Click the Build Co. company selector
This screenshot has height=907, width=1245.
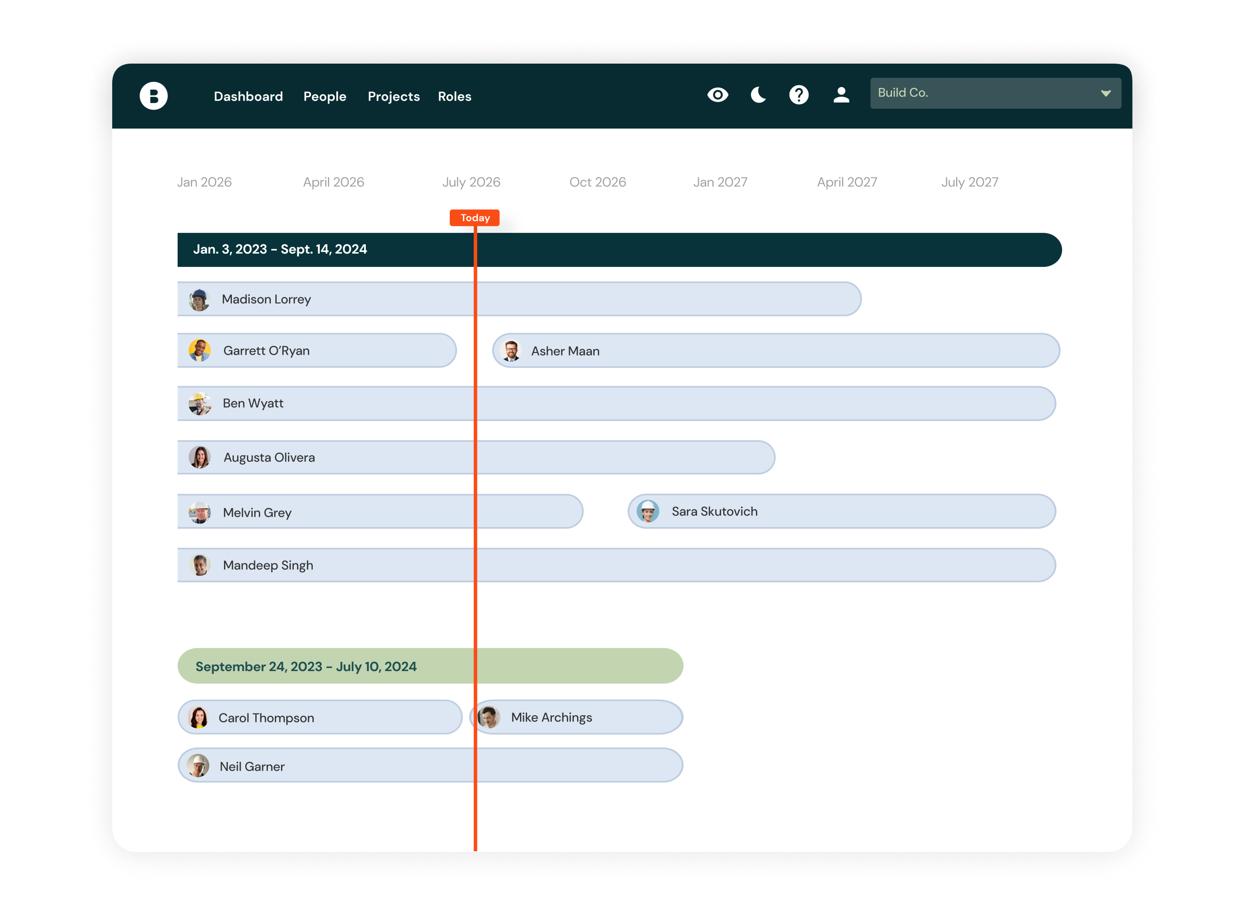[x=977, y=93]
